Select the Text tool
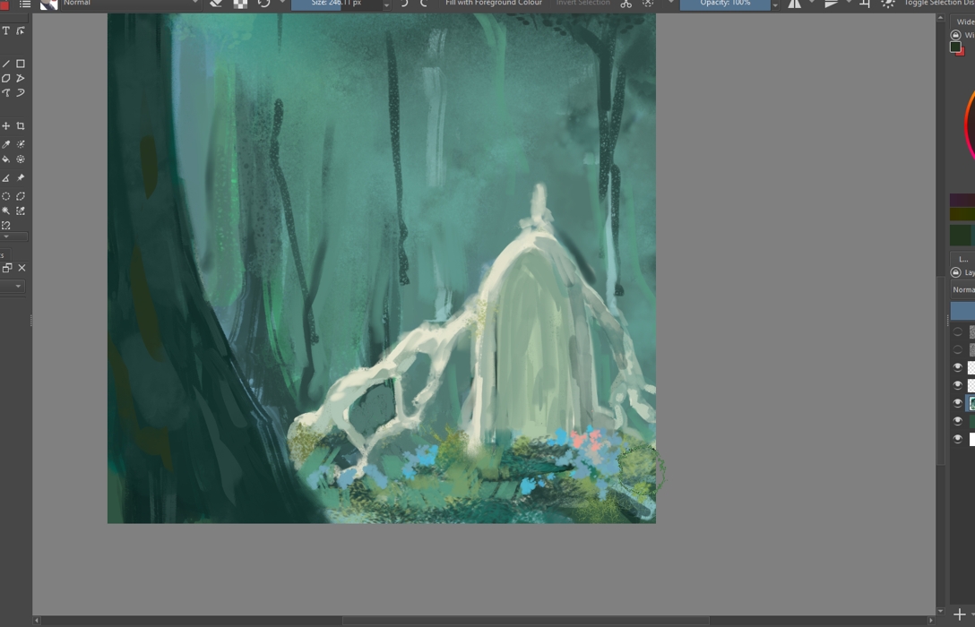The image size is (975, 627). (x=6, y=31)
